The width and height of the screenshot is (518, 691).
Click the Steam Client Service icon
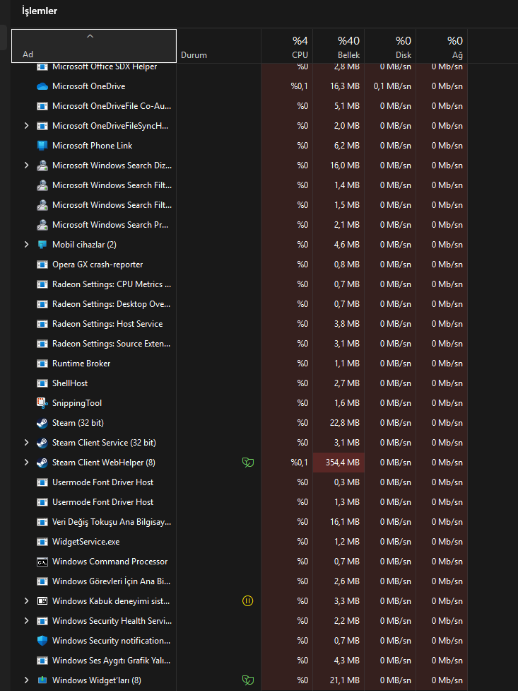pos(42,443)
